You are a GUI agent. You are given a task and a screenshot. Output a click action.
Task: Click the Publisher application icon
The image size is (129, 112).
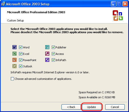(47, 47)
